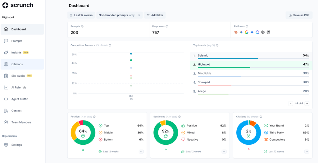Navigate to Site Audits in sidebar
Image resolution: width=318 pixels, height=163 pixels.
18,76
